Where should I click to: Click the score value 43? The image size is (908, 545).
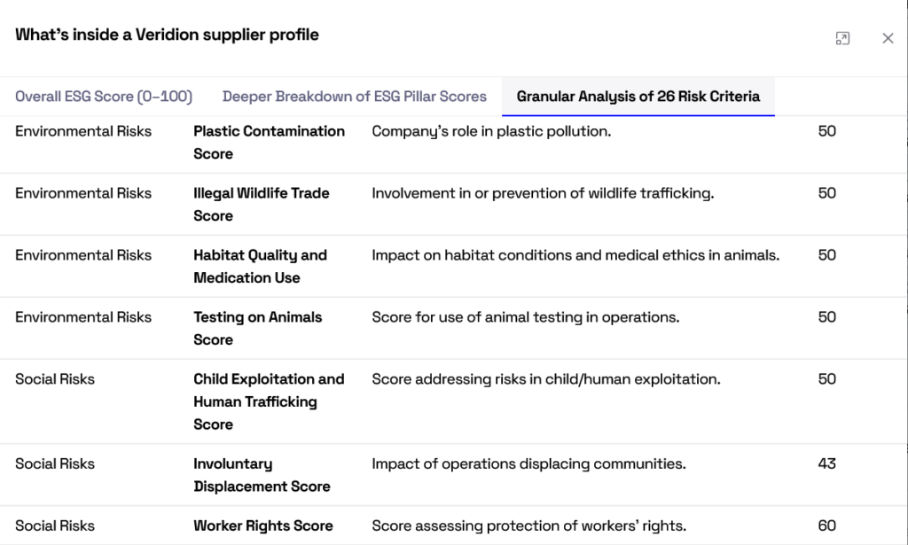pyautogui.click(x=827, y=463)
